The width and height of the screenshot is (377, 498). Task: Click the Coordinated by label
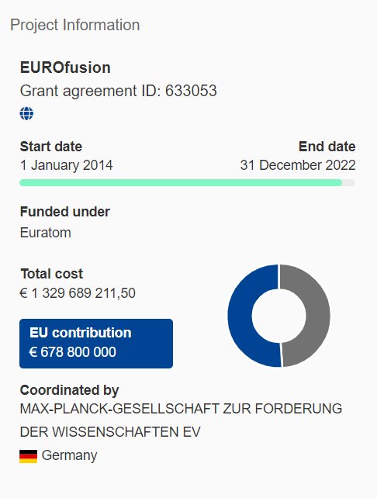[69, 390]
